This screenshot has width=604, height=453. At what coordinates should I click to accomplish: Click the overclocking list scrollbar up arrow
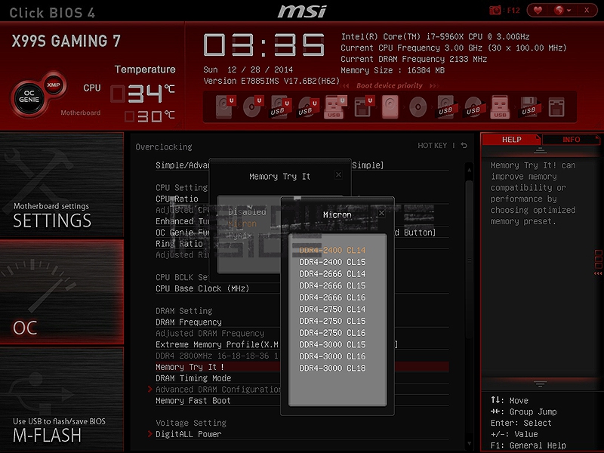(x=469, y=169)
